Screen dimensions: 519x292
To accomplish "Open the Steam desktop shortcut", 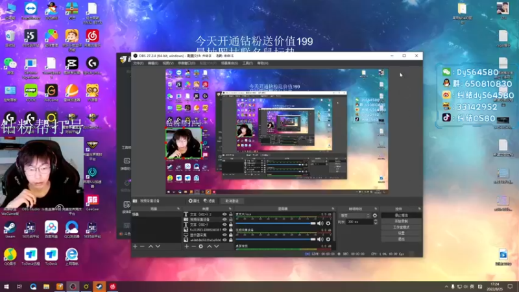I will [x=10, y=230].
